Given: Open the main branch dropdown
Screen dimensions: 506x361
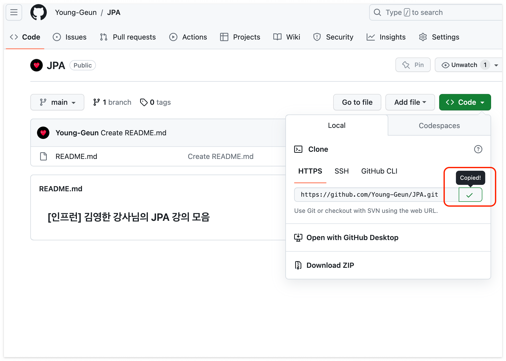Looking at the screenshot, I should click(57, 102).
